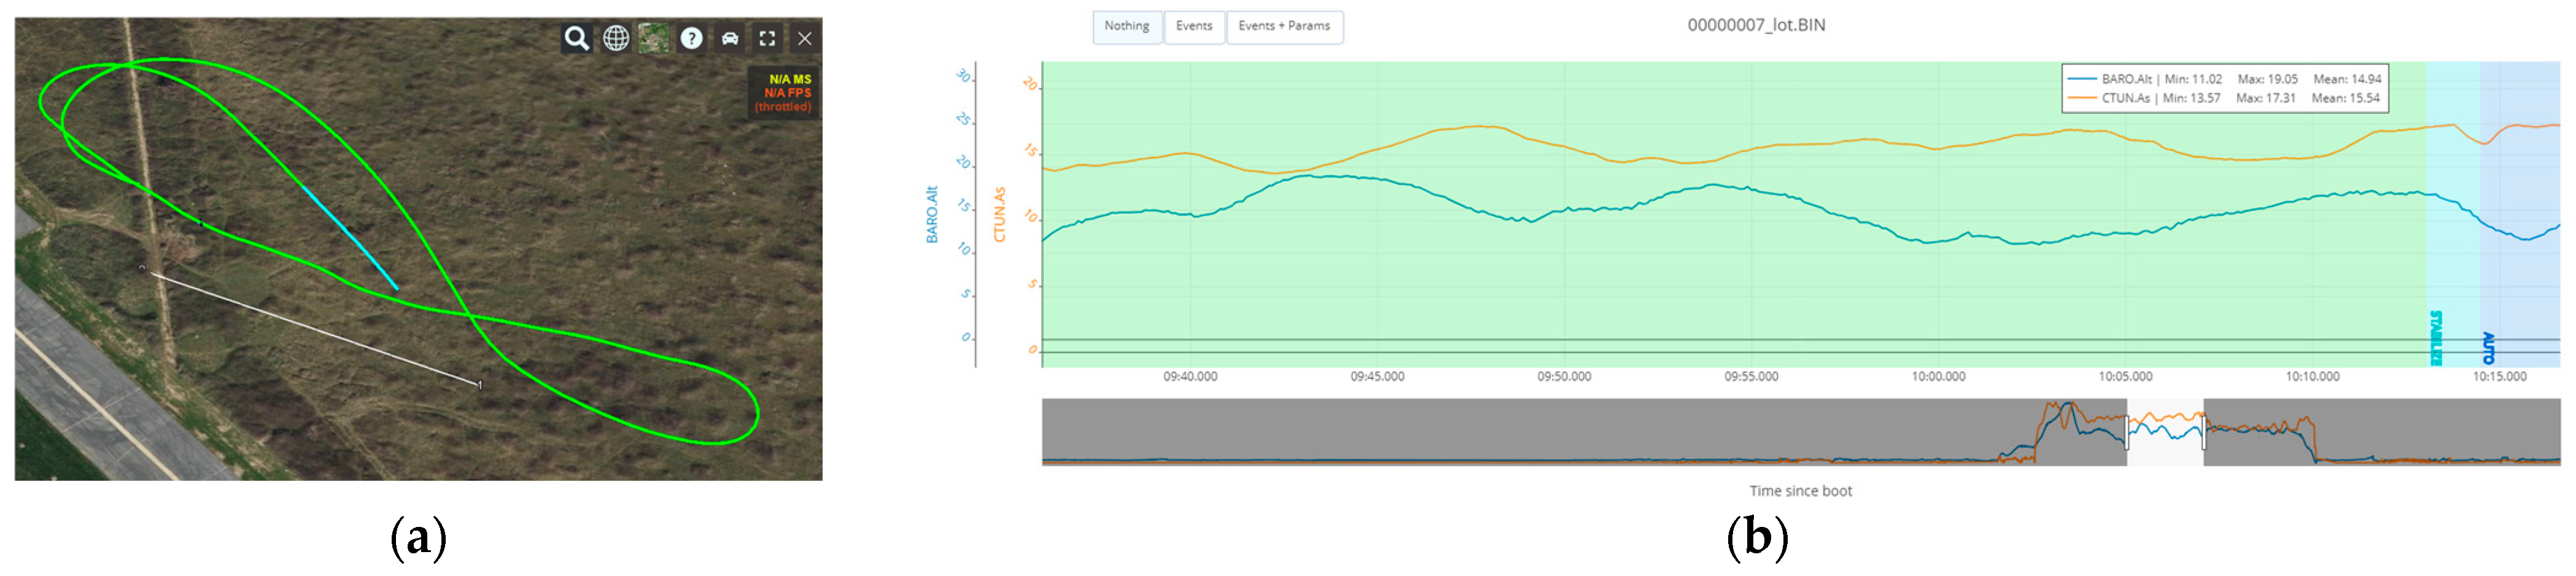Click the STABILIZE flight mode marker

(2436, 338)
